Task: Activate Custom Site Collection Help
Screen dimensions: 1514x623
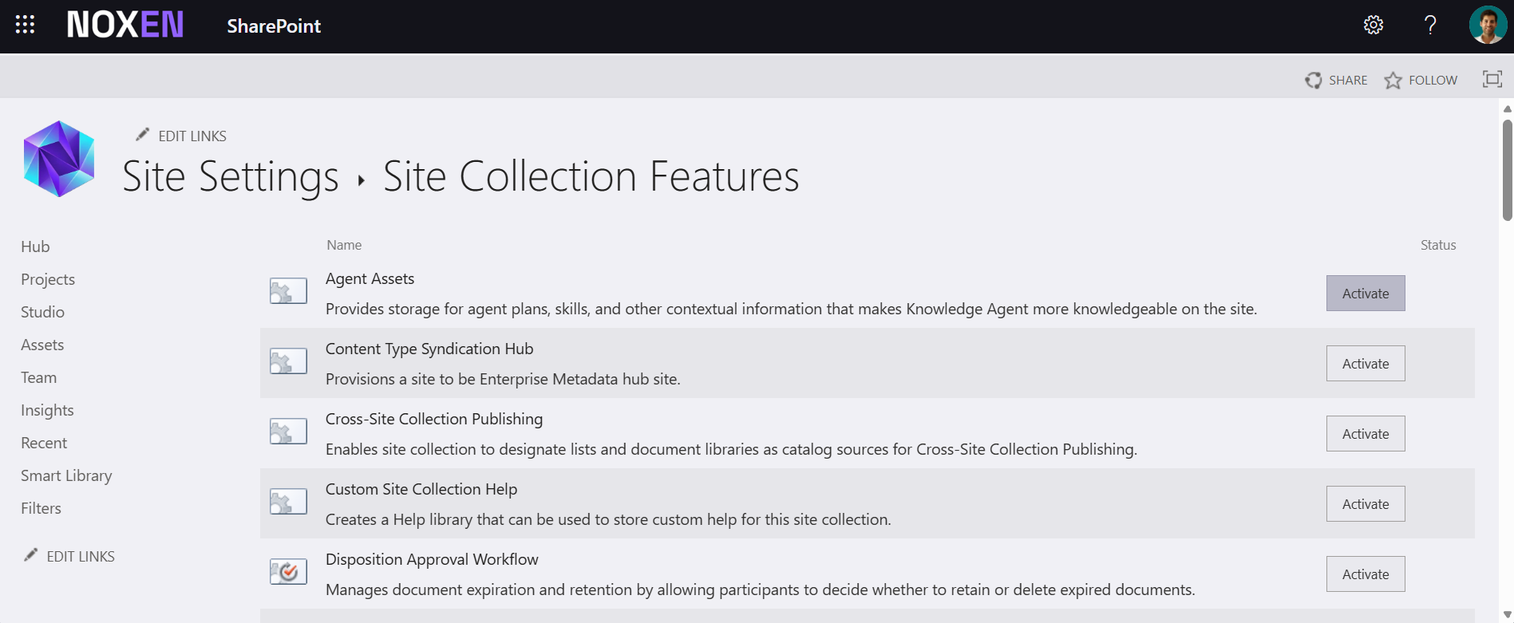Action: tap(1366, 504)
